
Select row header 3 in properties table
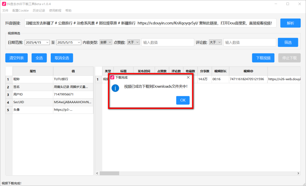pyautogui.click(x=9, y=95)
